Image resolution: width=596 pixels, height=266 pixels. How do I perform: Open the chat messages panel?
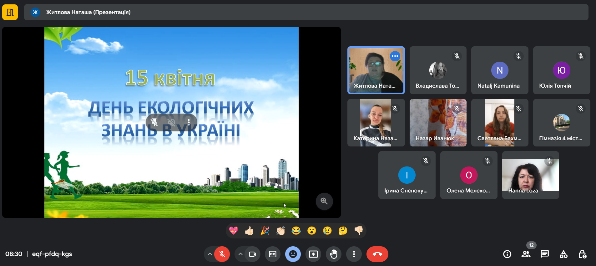pos(544,254)
